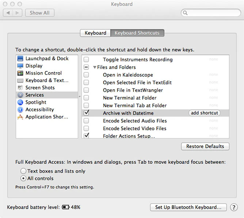244x218 pixels.
Task: Uncheck Archive with Datetime checkbox
Action: click(86, 113)
